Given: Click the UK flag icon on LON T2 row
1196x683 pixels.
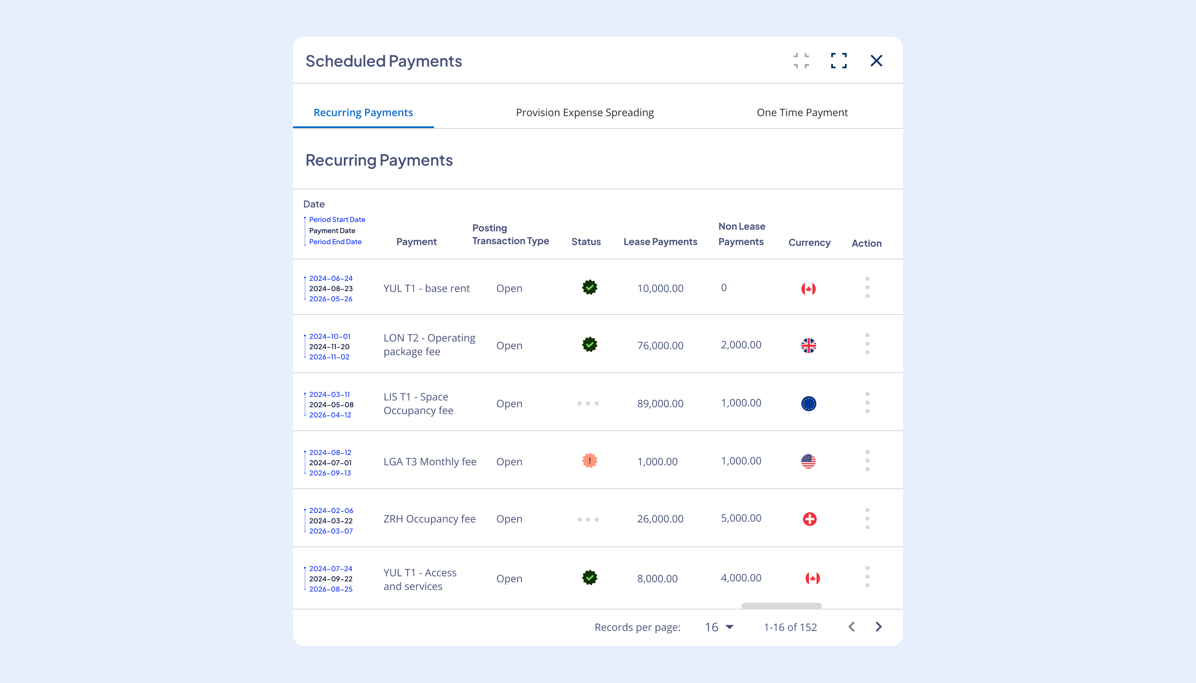Looking at the screenshot, I should 809,346.
